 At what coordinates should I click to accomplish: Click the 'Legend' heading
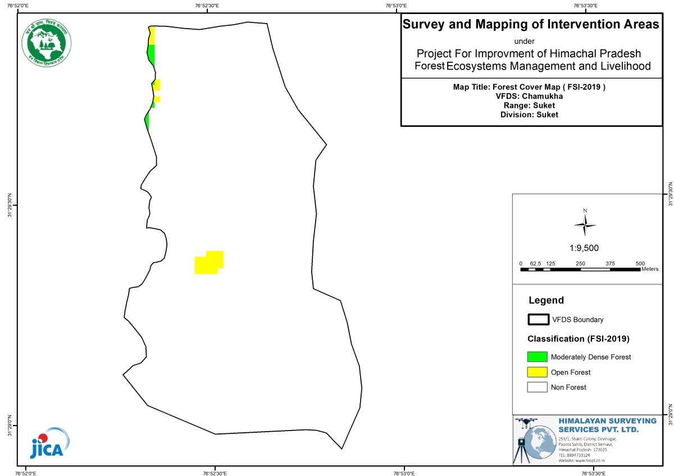pos(546,300)
